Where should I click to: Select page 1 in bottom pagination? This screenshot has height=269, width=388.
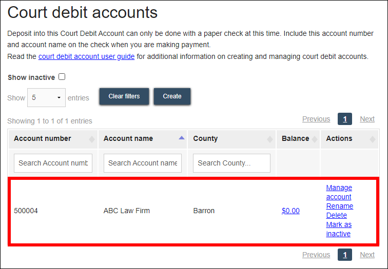click(x=345, y=255)
